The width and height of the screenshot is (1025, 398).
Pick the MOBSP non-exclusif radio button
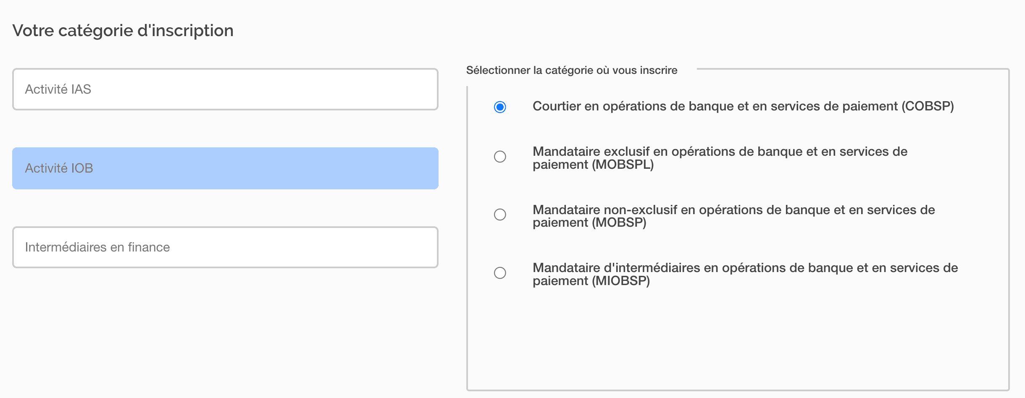[x=500, y=215]
